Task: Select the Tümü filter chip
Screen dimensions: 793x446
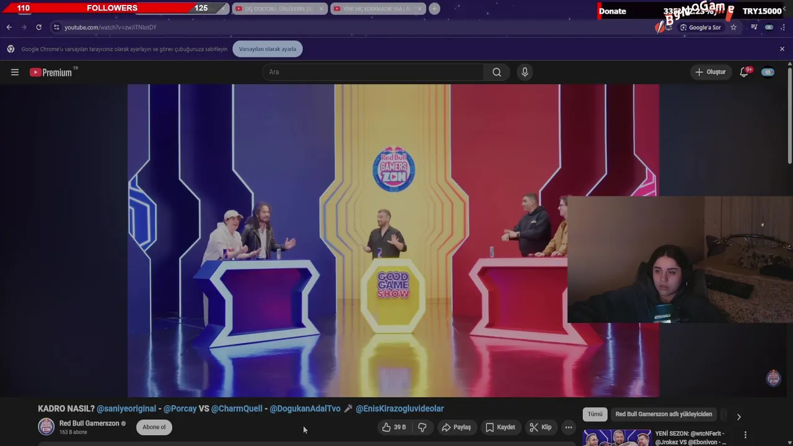Action: (595, 414)
